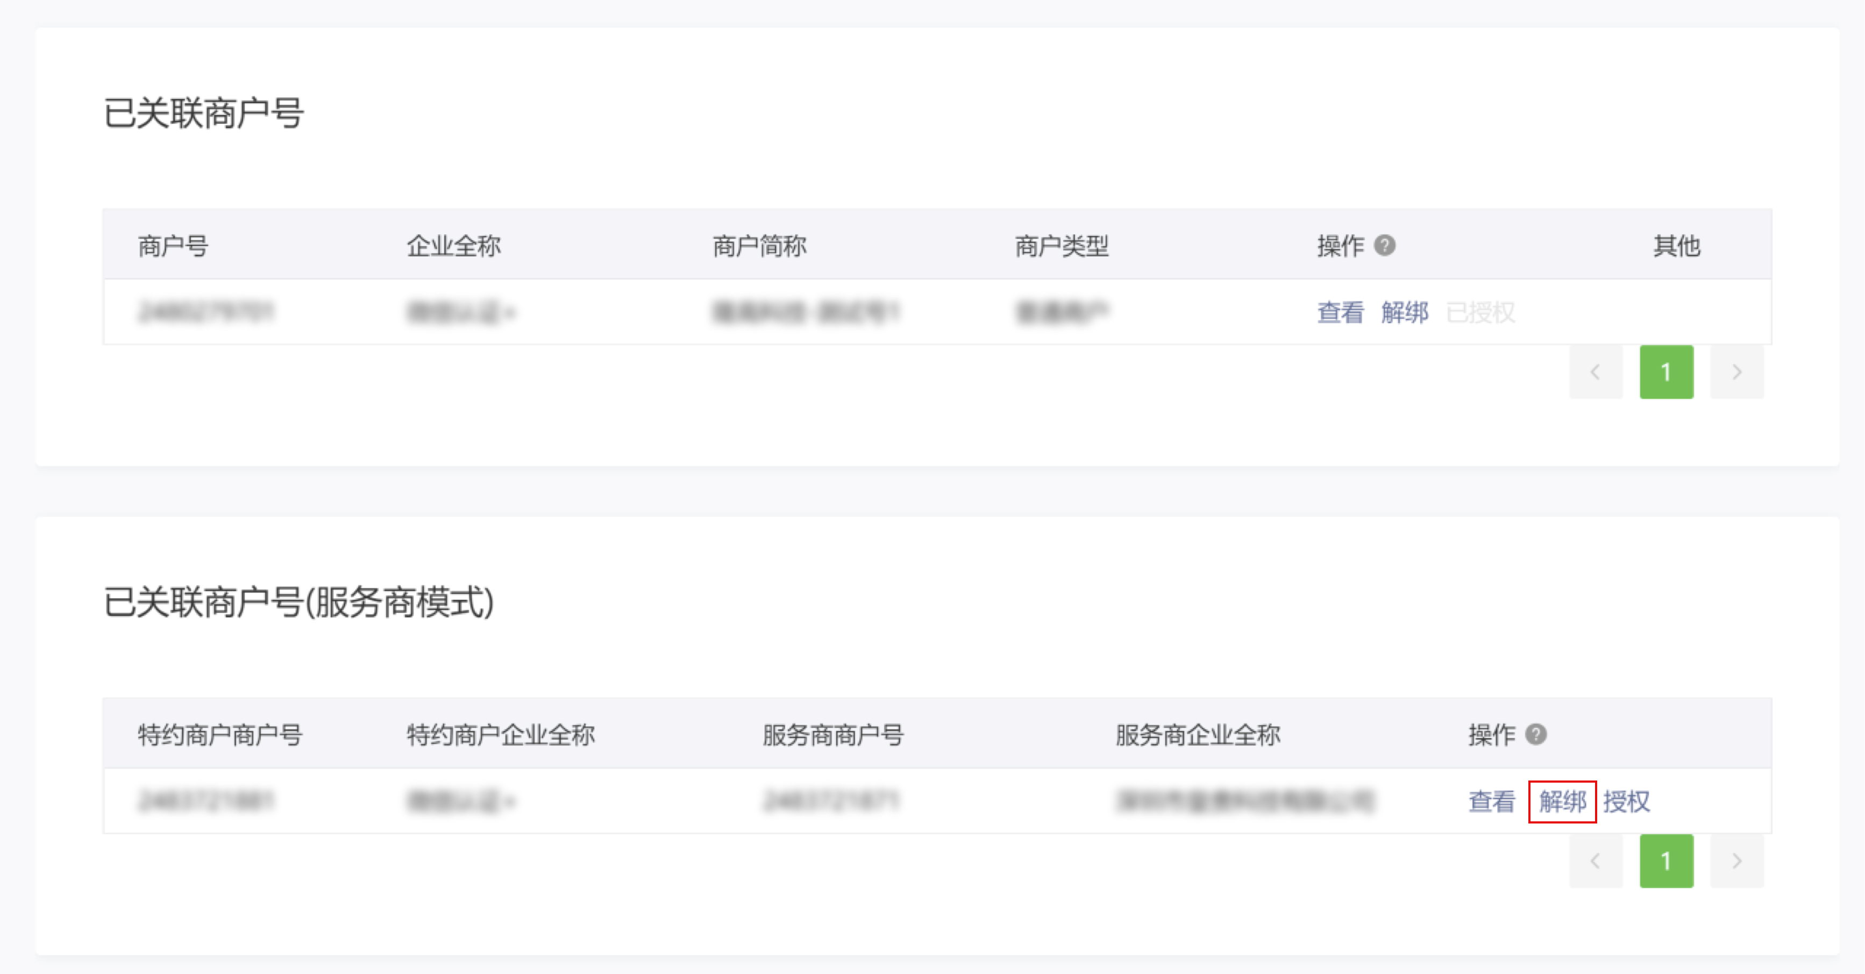Screen dimensions: 1865x974
Task: Click 商户号 column header
Action: 173,246
